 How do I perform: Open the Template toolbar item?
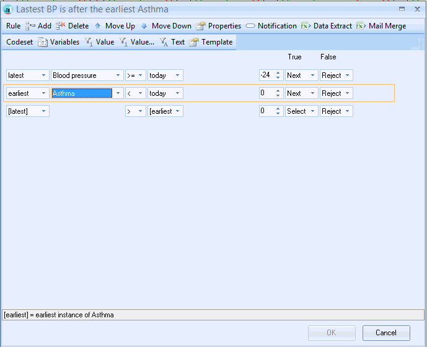[211, 42]
